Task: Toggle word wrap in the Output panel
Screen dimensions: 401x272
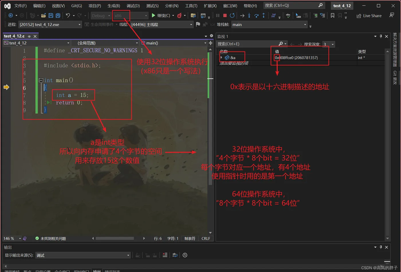Action: click(x=175, y=255)
